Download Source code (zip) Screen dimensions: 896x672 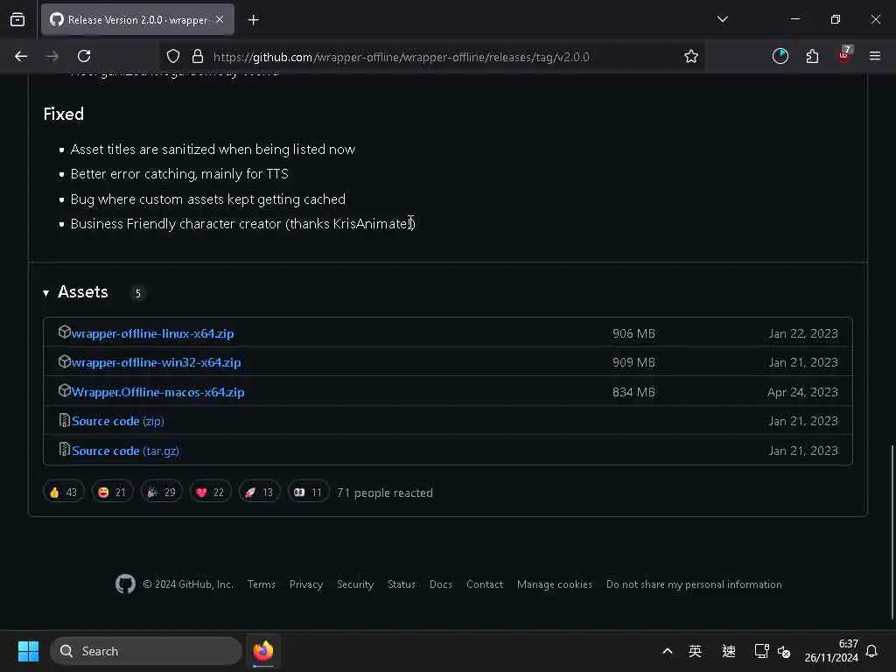point(118,421)
